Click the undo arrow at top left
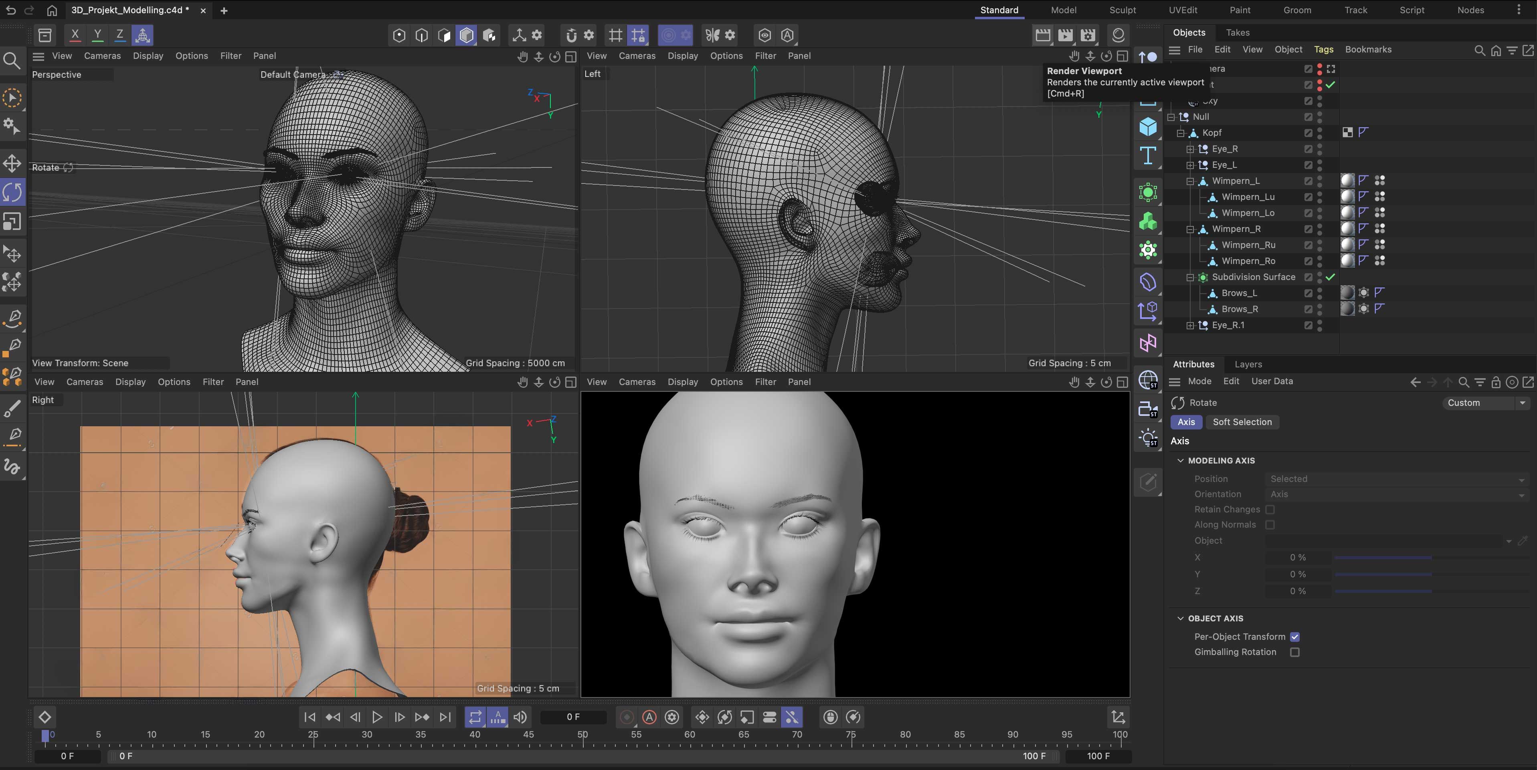The image size is (1537, 770). pyautogui.click(x=11, y=10)
